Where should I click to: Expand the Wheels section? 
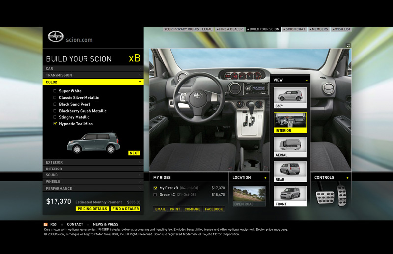(93, 182)
